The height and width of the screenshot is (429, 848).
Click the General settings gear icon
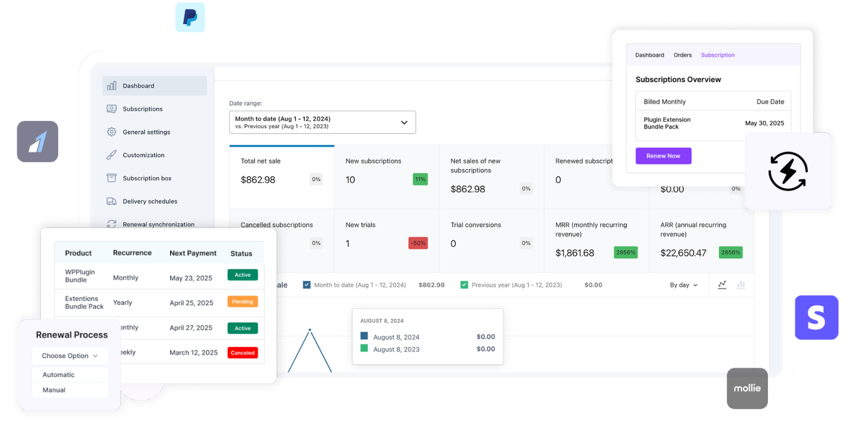pyautogui.click(x=111, y=132)
